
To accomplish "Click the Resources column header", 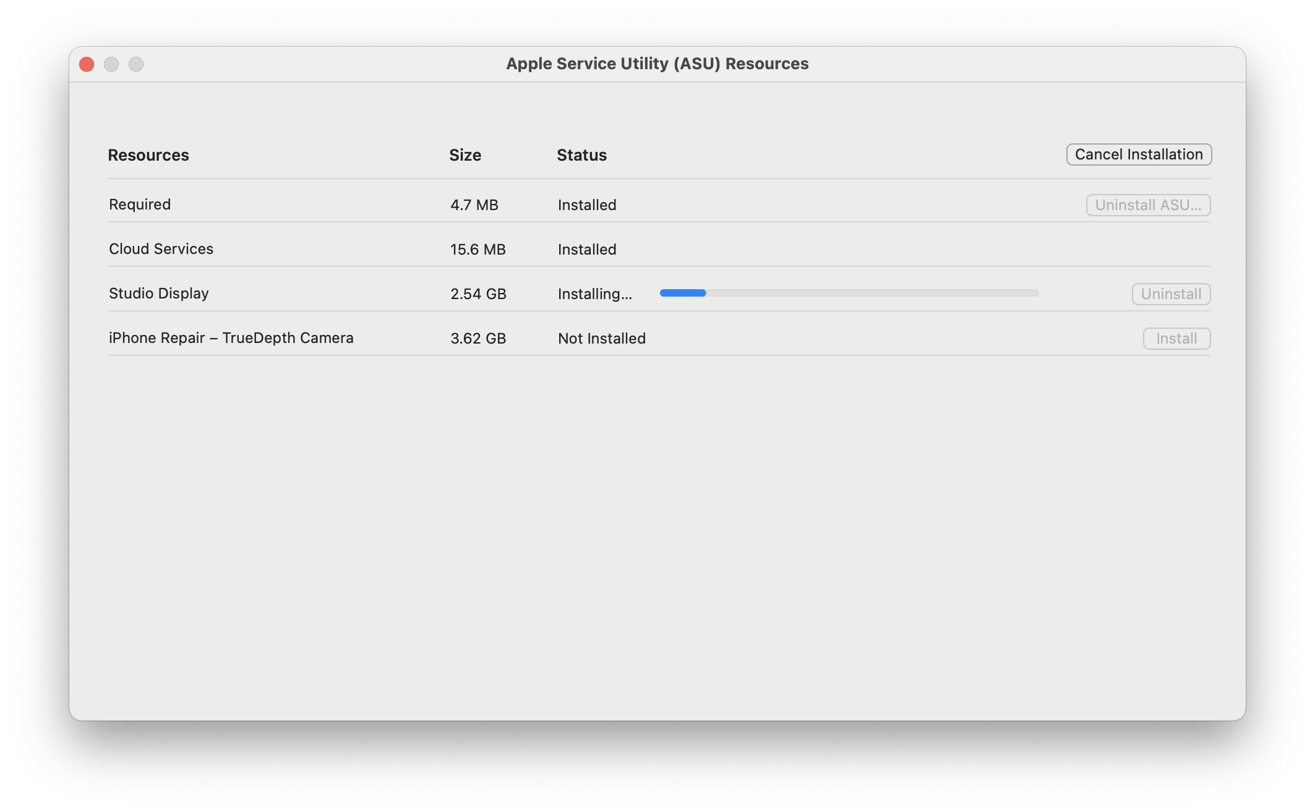I will click(x=147, y=154).
